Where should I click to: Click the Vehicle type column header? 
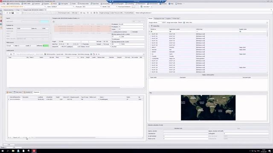point(217,29)
